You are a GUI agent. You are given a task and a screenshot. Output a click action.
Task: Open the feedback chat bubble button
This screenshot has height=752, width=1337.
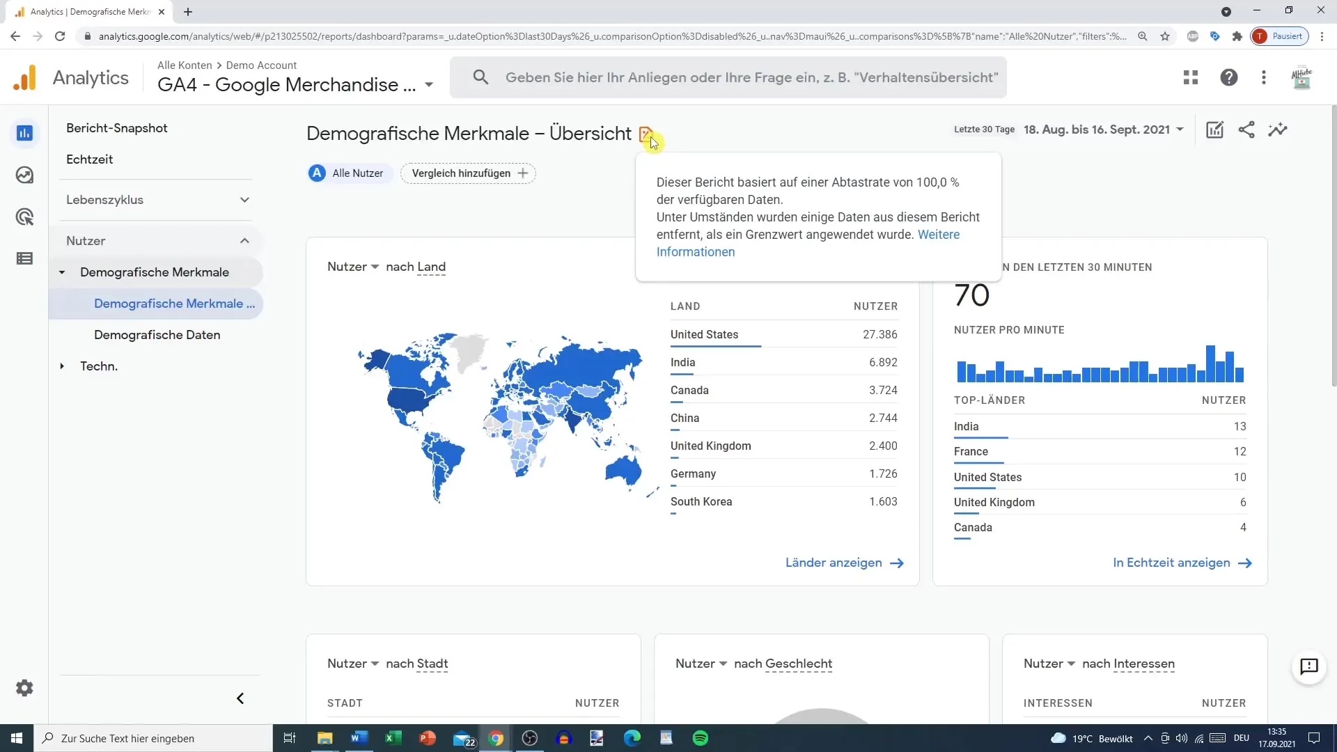(x=1309, y=666)
